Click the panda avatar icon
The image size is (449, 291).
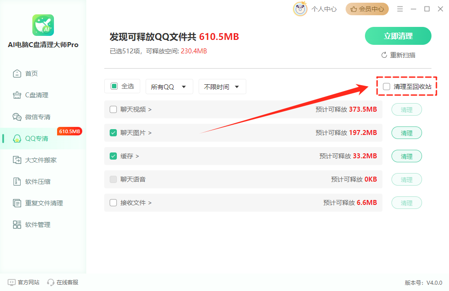click(300, 9)
